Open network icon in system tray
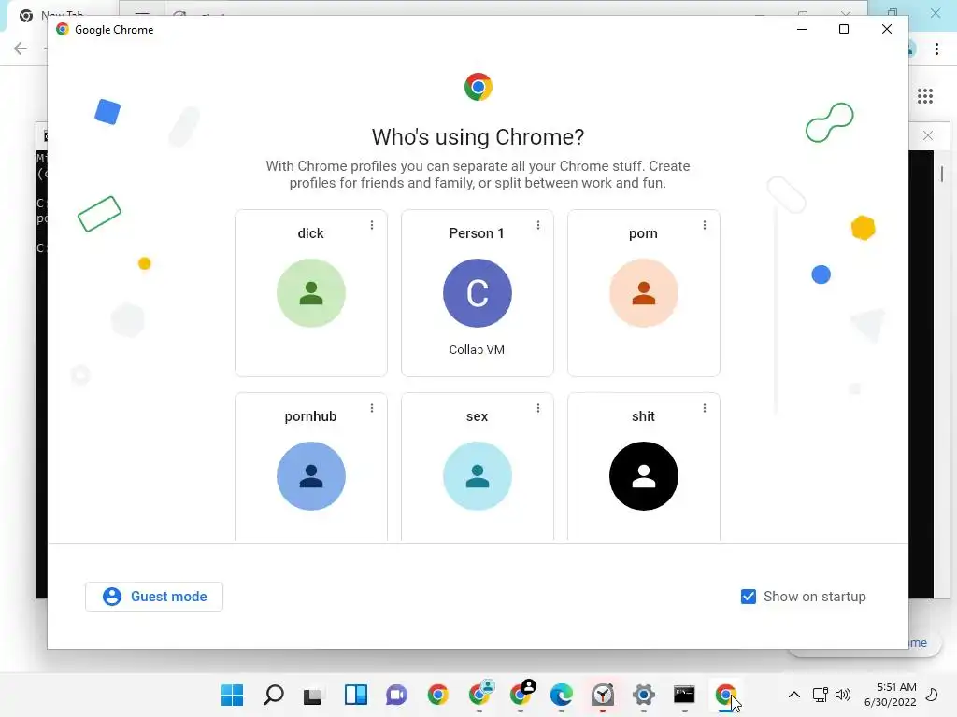 tap(821, 695)
